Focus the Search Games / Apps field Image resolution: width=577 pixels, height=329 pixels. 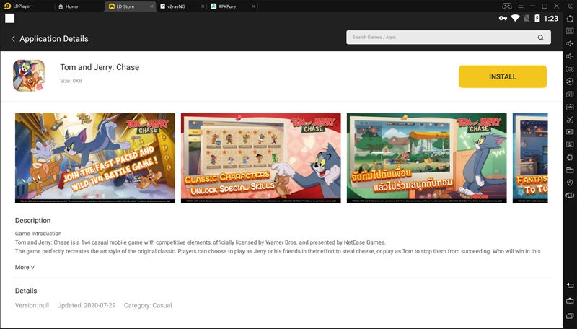click(440, 38)
